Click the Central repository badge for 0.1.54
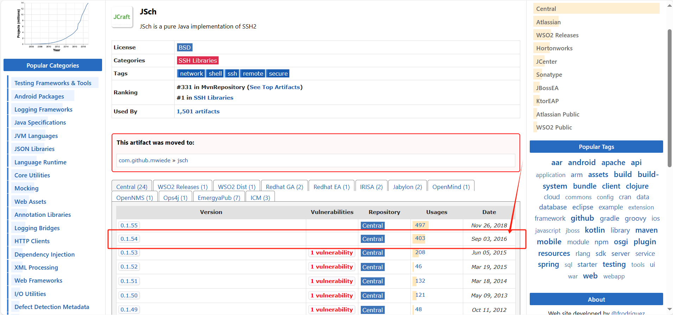 point(372,239)
